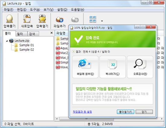Click the 메일에 첨부 mail icon

coord(85,64)
